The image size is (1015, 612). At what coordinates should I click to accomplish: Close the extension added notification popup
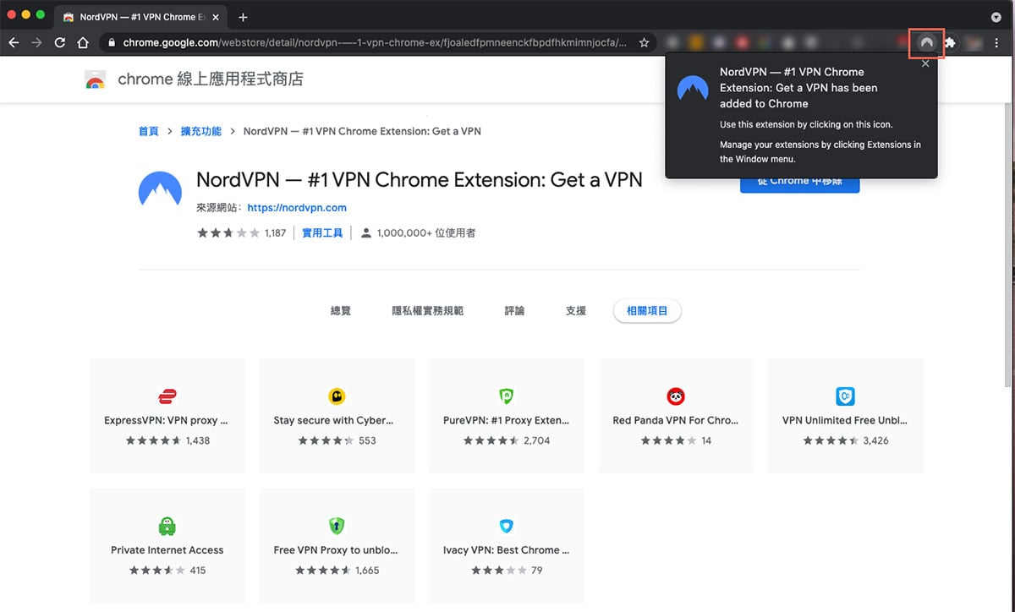point(925,64)
